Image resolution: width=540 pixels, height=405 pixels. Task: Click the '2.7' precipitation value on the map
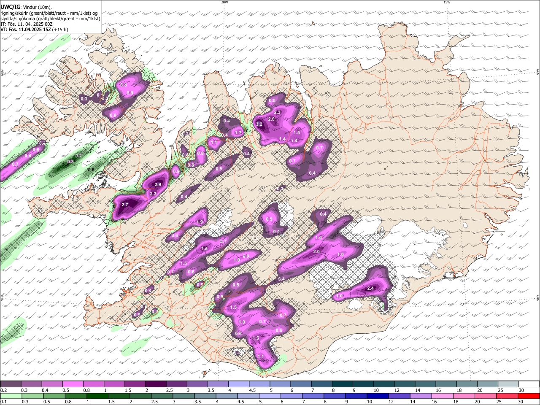[x=125, y=205]
